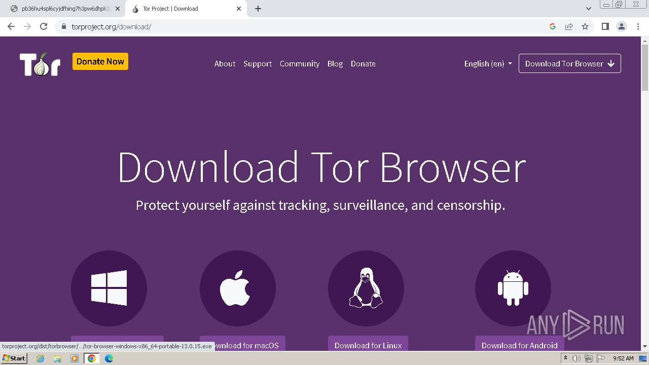Click the network icon in the system tray
This screenshot has width=649, height=365.
tap(589, 358)
